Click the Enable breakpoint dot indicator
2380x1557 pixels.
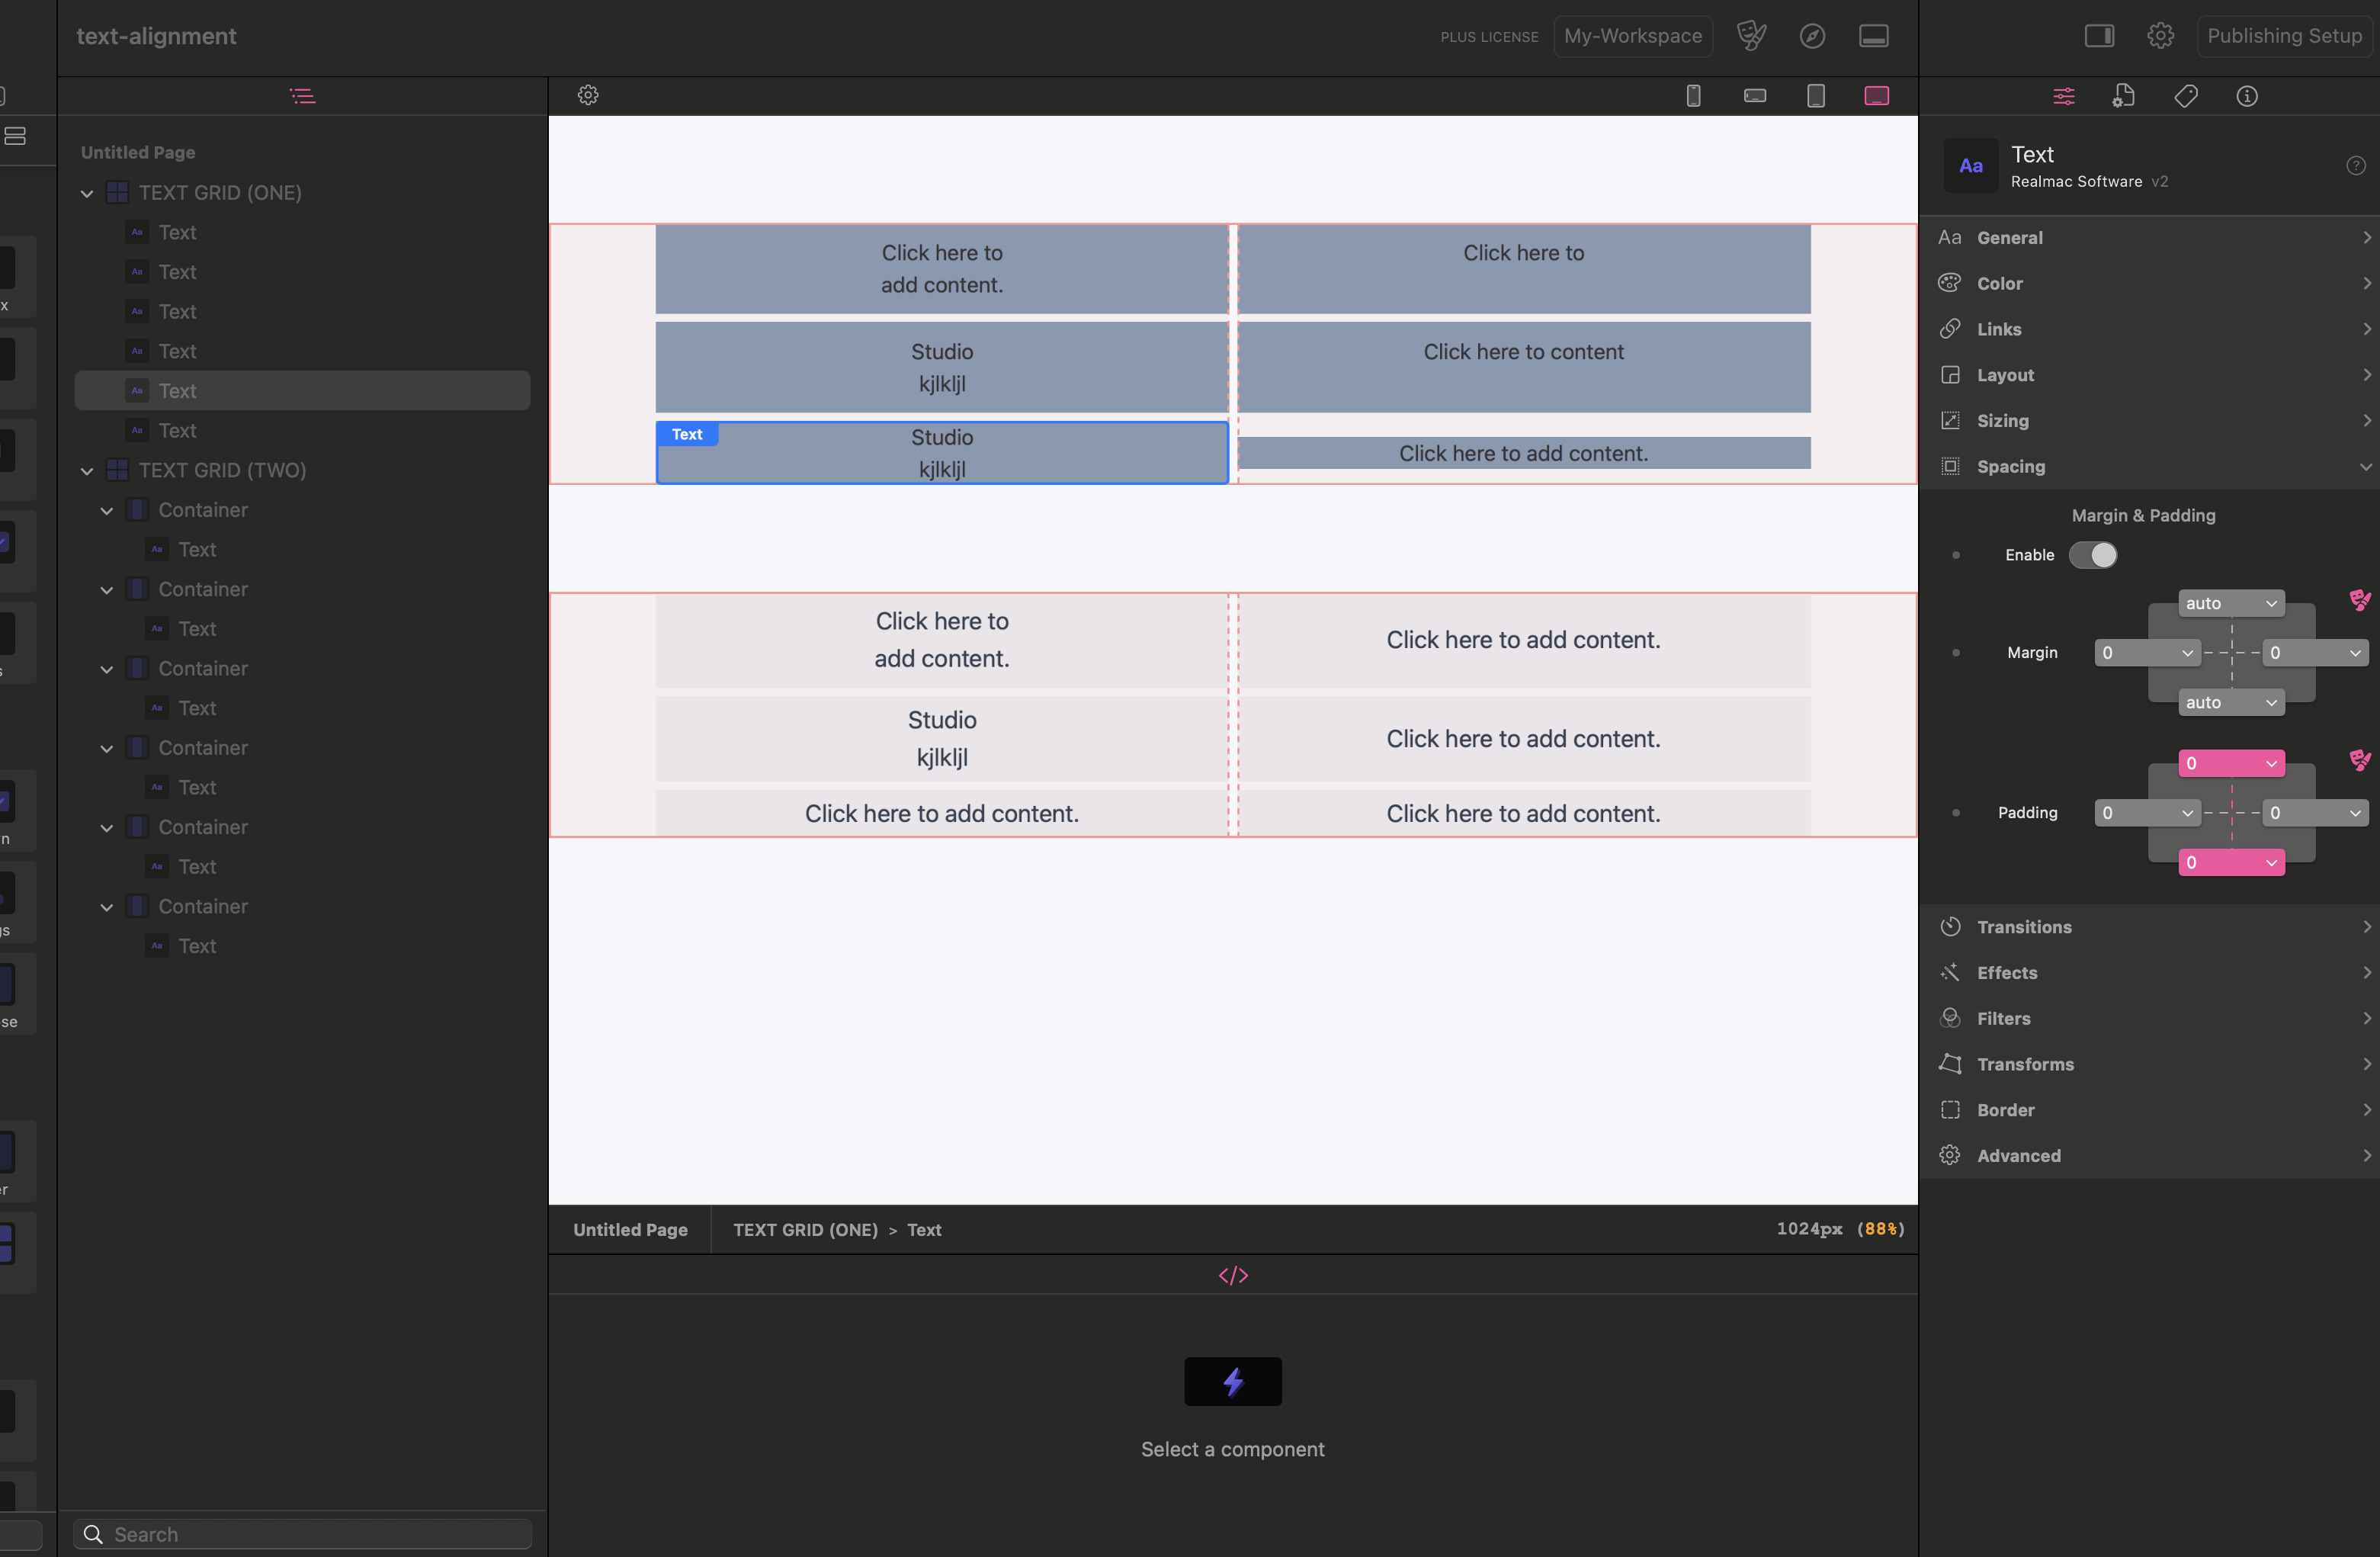[1956, 555]
